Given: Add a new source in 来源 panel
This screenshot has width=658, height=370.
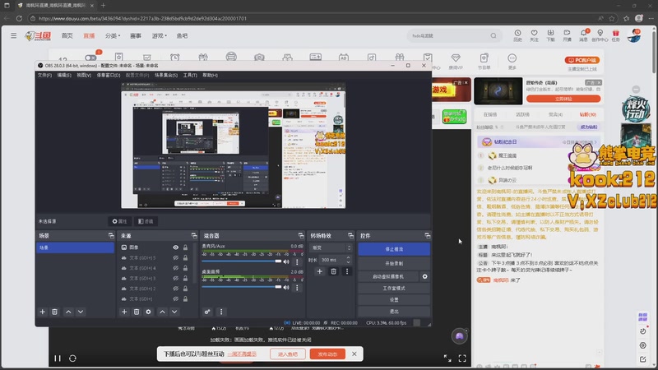Looking at the screenshot, I should (124, 312).
